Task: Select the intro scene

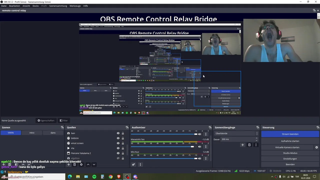Action: pyautogui.click(x=32, y=133)
